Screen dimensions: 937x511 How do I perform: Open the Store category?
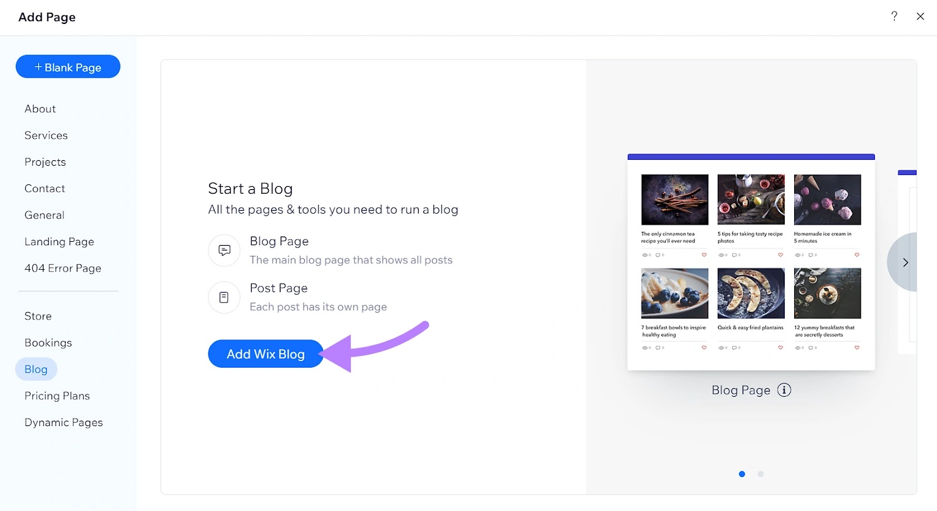(38, 316)
